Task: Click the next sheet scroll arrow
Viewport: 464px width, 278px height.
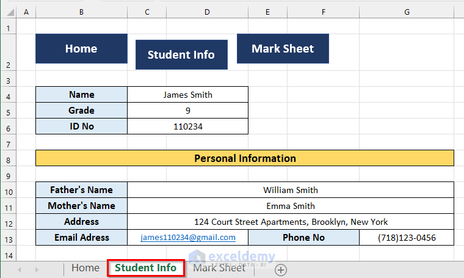Action: click(36, 269)
